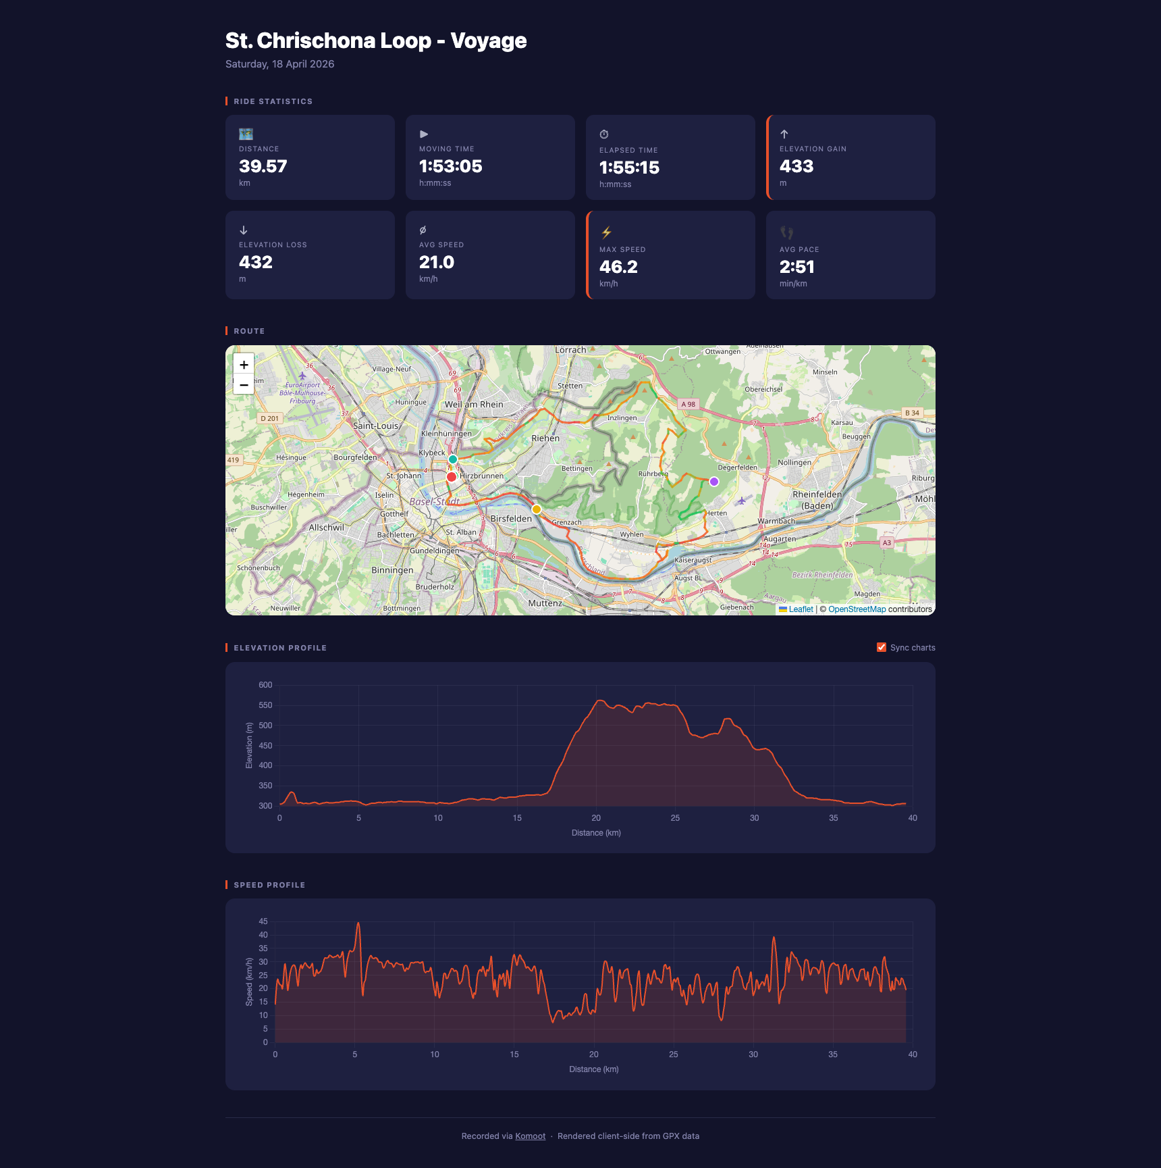Click the Elevation Loss down-arrow icon

244,230
